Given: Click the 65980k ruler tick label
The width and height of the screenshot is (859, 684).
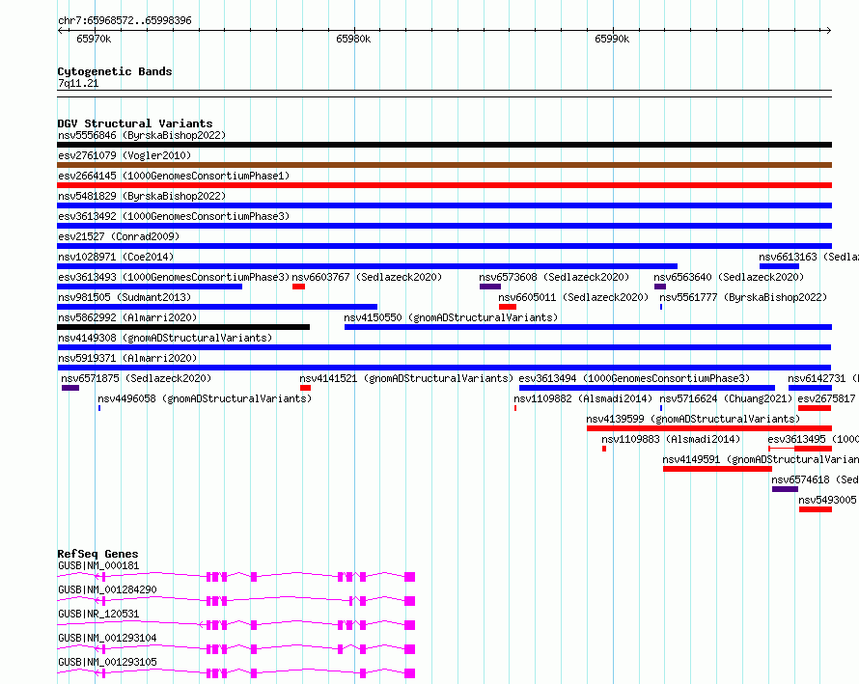Looking at the screenshot, I should point(353,39).
